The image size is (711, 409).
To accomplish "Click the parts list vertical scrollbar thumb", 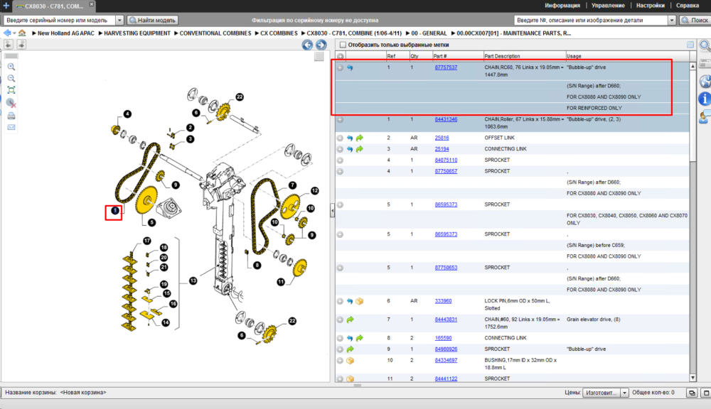I will 693,116.
